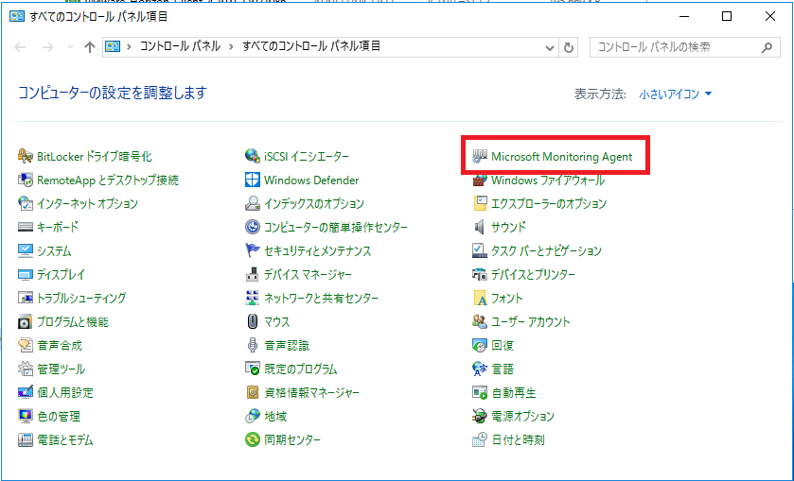Select the 管理ツール gear icon
Viewport: 794px width, 481px height.
[x=25, y=369]
